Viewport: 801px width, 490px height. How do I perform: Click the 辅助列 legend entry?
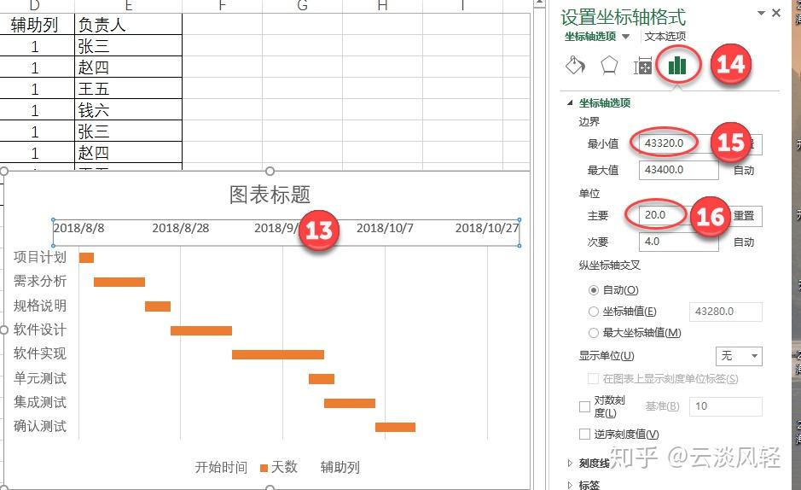[x=340, y=467]
